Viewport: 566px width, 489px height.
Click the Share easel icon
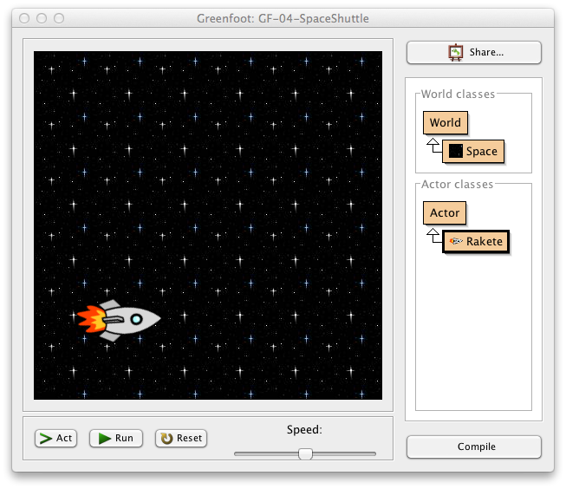coord(455,52)
